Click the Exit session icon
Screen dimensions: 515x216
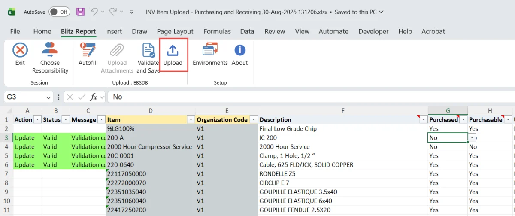click(20, 50)
